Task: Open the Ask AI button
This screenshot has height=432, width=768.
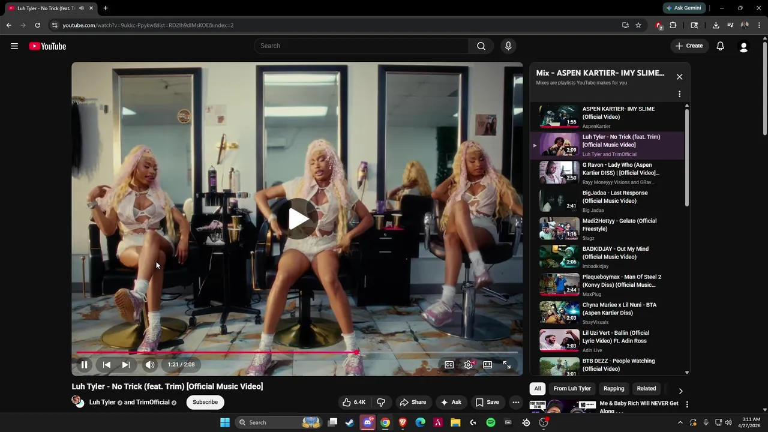Action: click(x=451, y=402)
